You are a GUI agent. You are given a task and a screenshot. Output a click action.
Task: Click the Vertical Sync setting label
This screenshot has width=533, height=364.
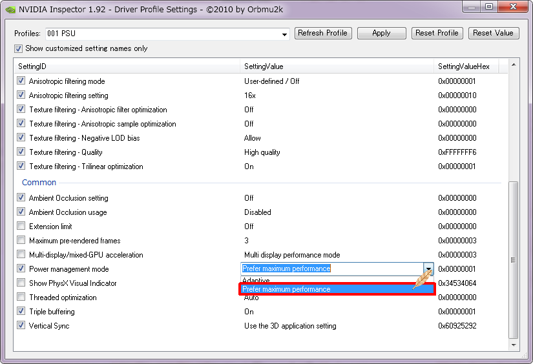click(49, 326)
